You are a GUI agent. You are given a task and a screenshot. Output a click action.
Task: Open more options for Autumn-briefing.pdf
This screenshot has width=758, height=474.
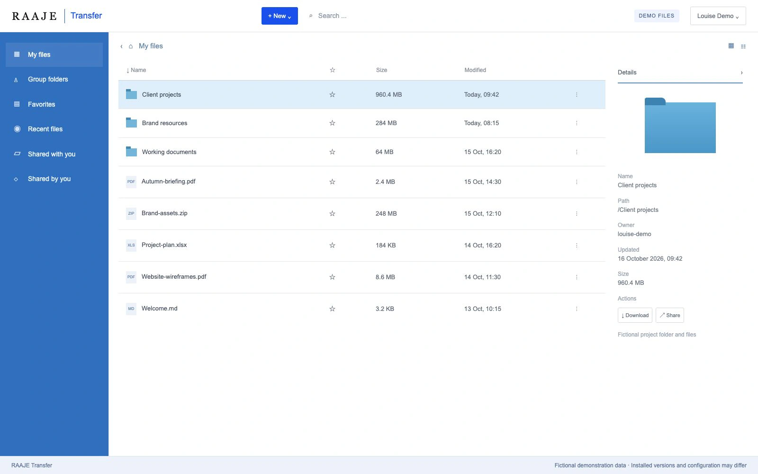(577, 182)
